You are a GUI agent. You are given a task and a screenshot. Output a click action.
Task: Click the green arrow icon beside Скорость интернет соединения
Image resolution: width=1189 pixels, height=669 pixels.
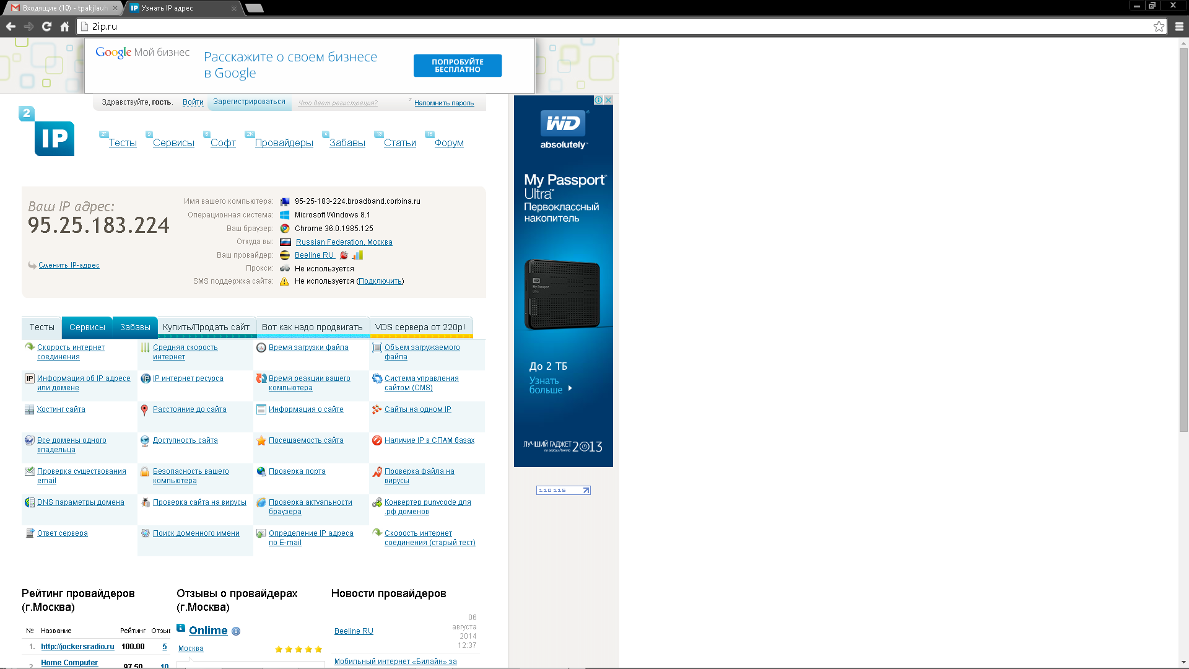coord(29,347)
